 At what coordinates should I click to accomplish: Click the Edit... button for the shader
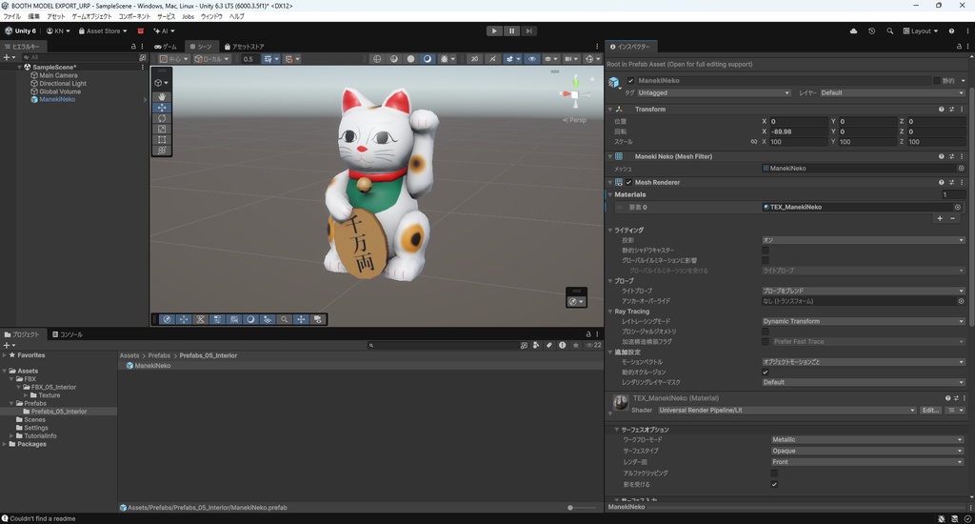coord(930,410)
